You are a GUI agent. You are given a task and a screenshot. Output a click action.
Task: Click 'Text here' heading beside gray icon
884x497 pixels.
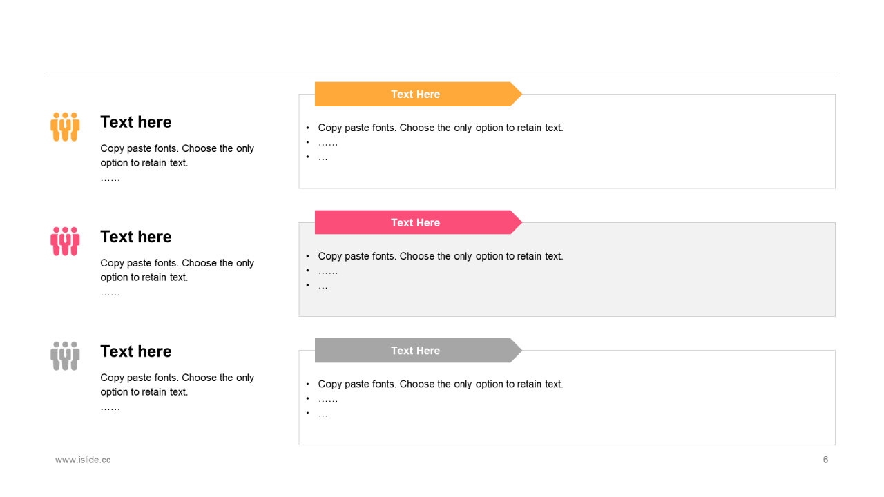(136, 351)
